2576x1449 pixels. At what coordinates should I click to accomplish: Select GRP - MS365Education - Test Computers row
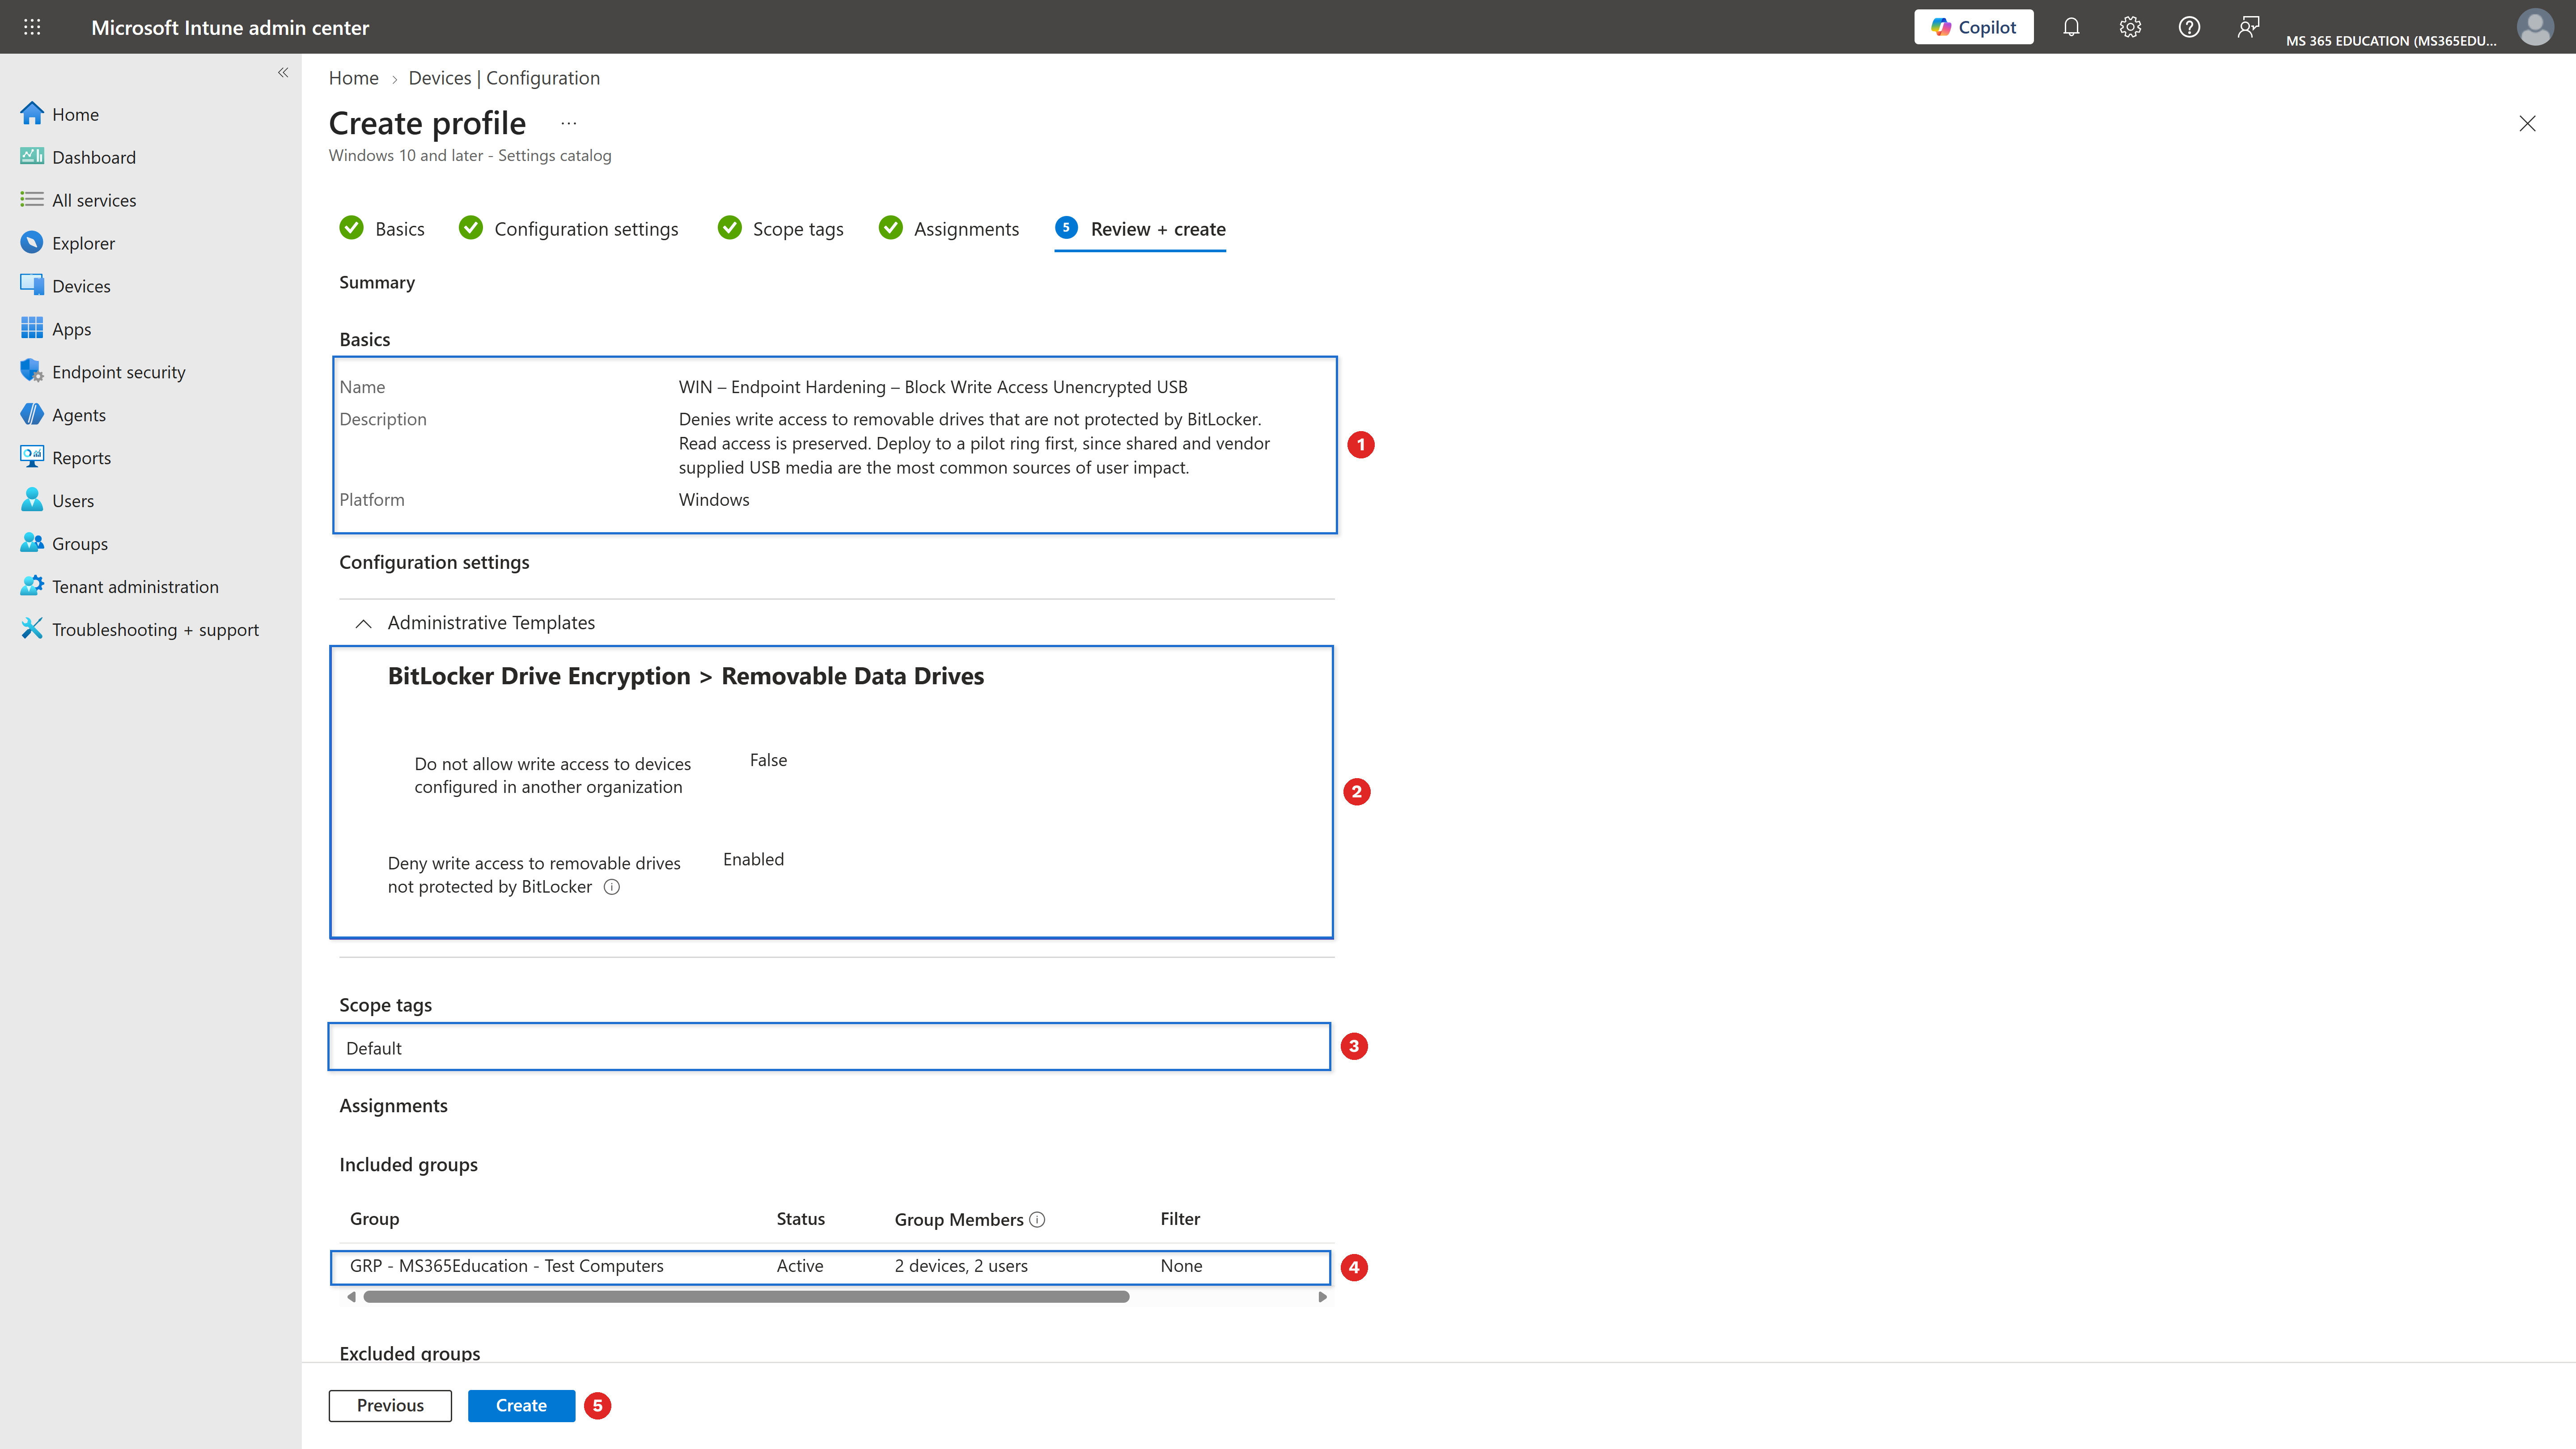tap(830, 1266)
